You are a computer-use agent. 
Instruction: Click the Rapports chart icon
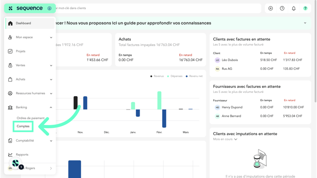pyautogui.click(x=10, y=155)
